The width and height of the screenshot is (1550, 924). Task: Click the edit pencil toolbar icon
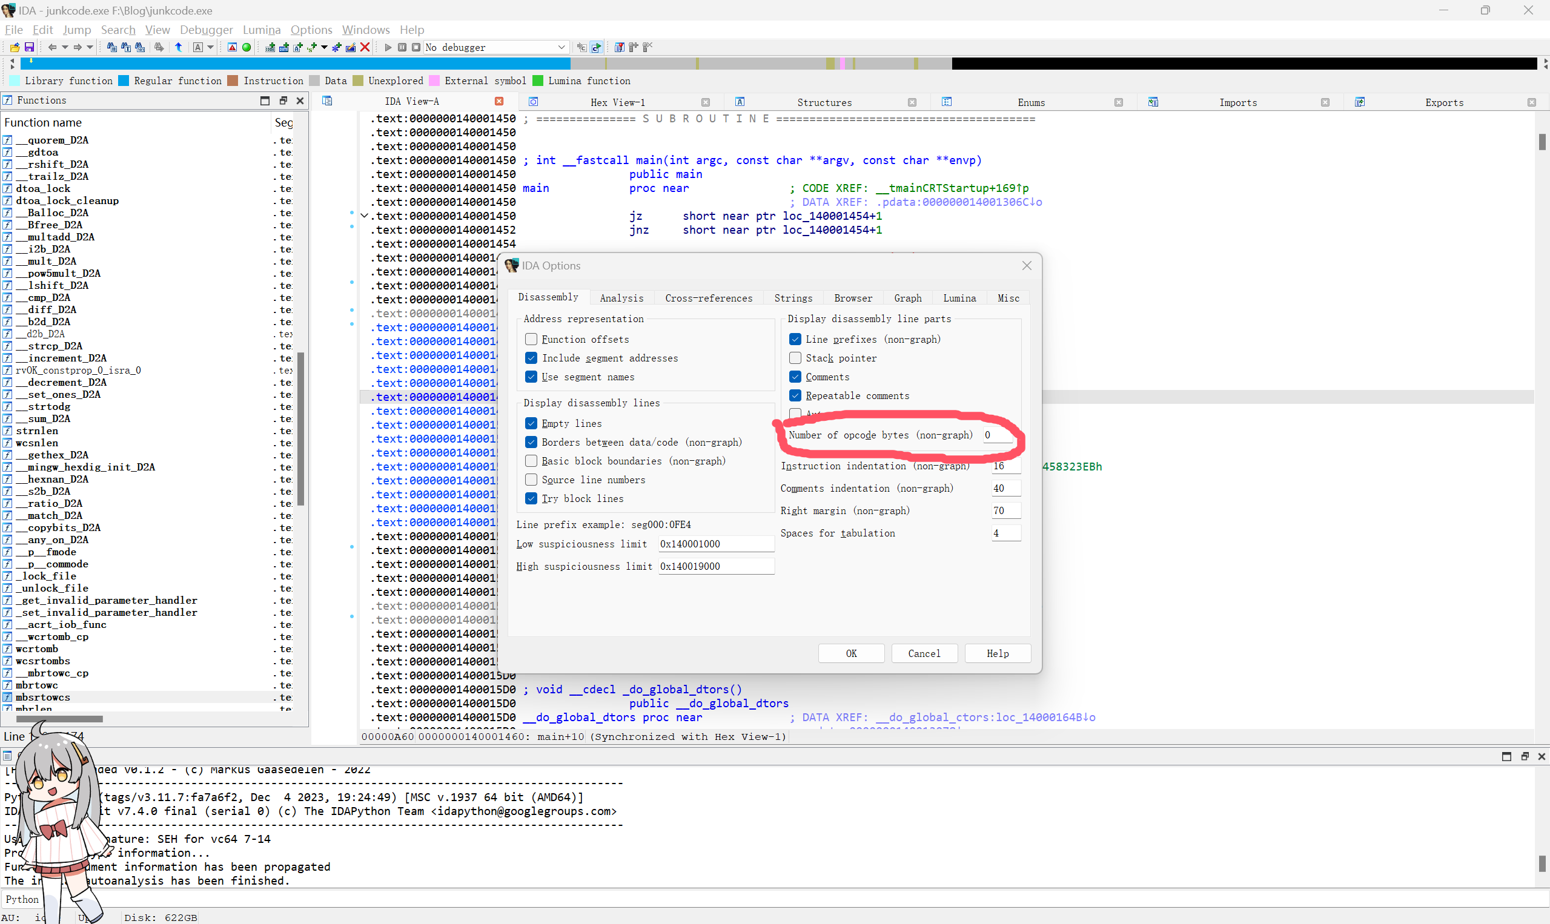(351, 47)
